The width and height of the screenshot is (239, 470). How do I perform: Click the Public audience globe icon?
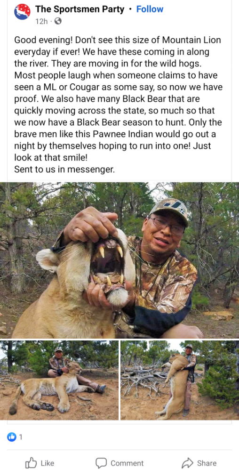58,21
